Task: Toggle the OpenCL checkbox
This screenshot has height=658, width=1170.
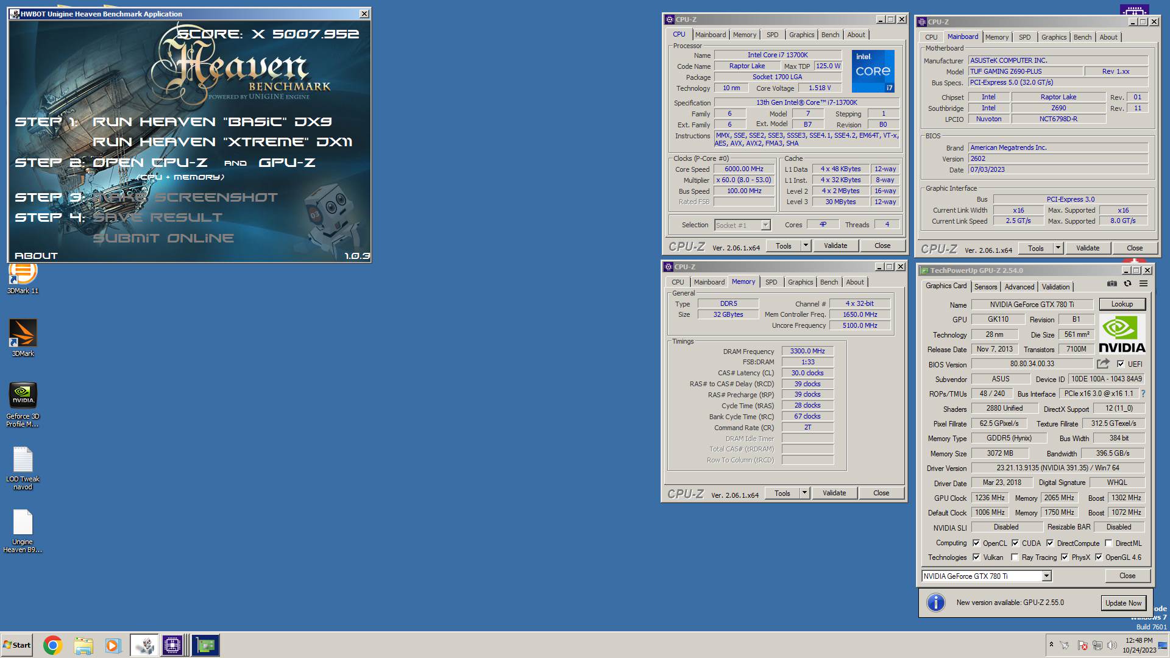Action: 976,543
